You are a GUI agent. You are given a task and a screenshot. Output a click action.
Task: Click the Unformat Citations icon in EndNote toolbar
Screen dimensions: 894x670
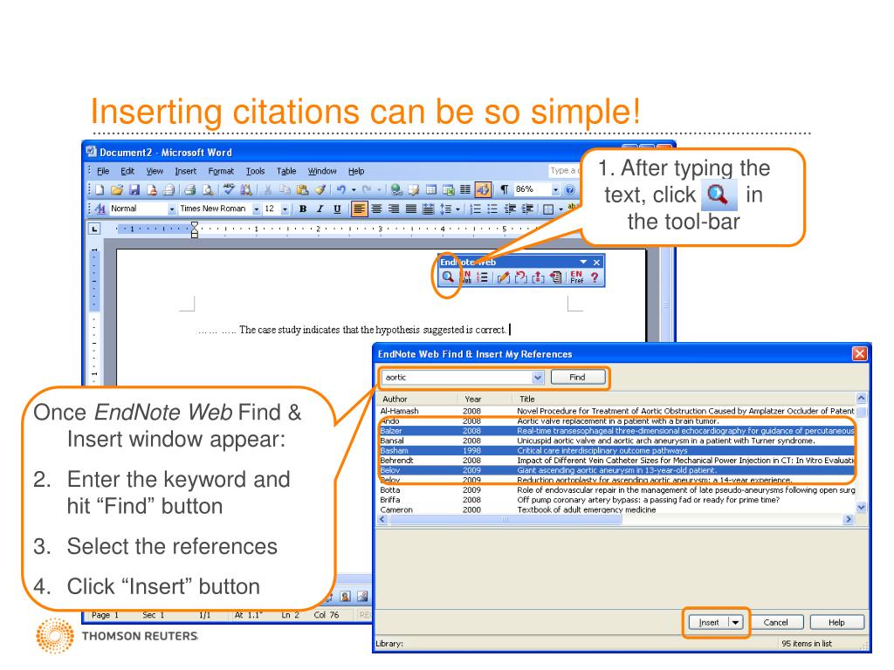(x=520, y=277)
